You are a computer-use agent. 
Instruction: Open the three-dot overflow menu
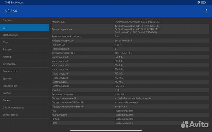click(x=206, y=11)
